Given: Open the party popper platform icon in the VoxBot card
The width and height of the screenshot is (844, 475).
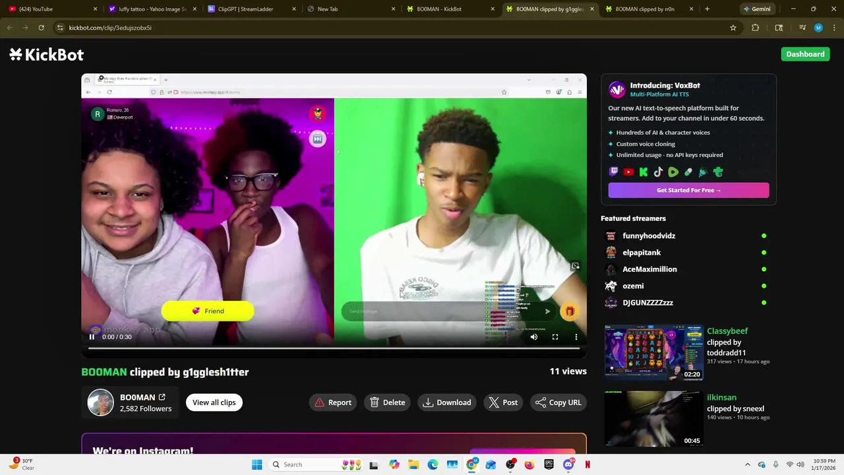Looking at the screenshot, I should pos(703,172).
